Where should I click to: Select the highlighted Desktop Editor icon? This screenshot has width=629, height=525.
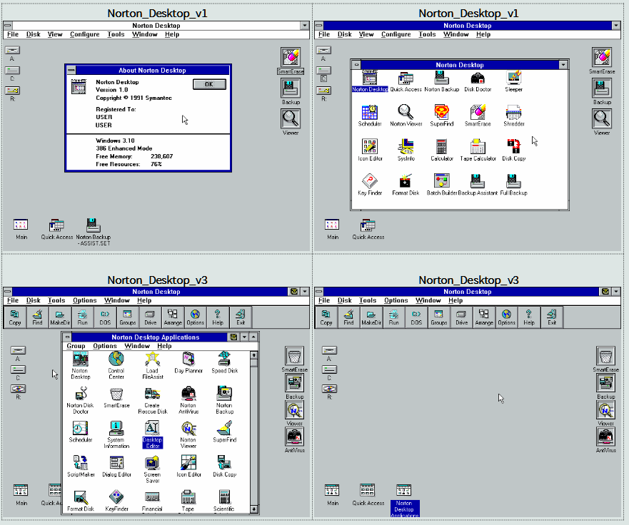coord(153,434)
